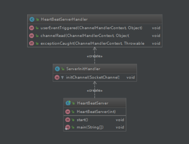Select the userEventTriggered method row
The height and width of the screenshot is (144, 189).
point(95,28)
